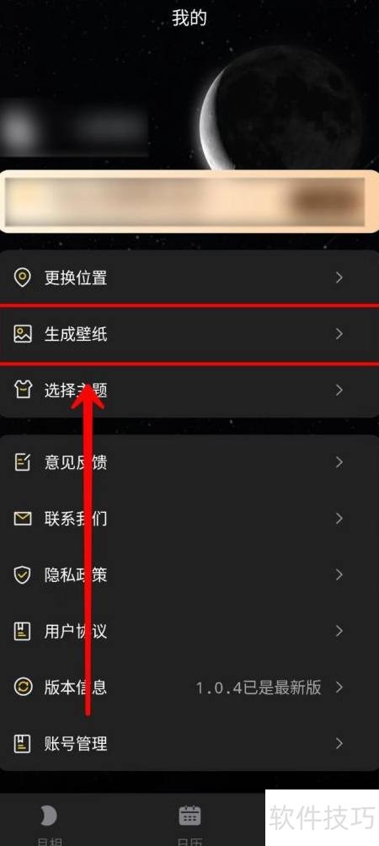Tap the shirt icon for 选择主题
This screenshot has width=379, height=846.
point(22,391)
